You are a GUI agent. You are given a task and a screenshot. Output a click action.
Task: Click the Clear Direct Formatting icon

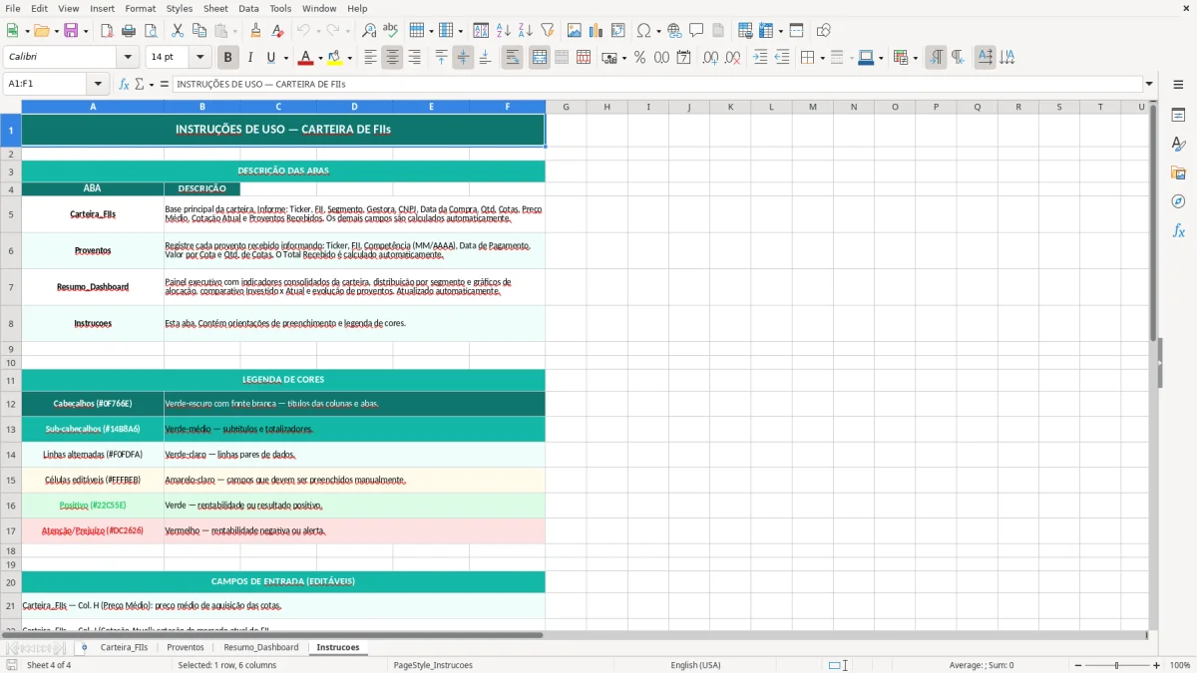[277, 31]
